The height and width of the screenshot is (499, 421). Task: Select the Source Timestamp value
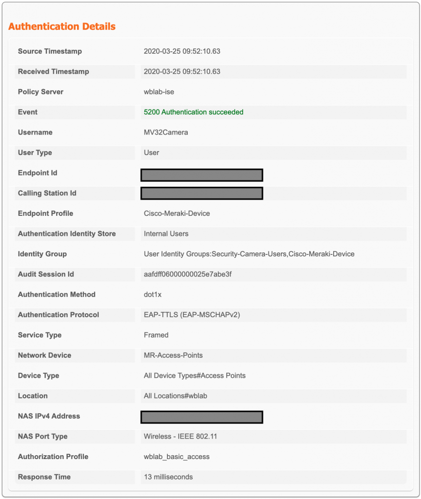[182, 51]
